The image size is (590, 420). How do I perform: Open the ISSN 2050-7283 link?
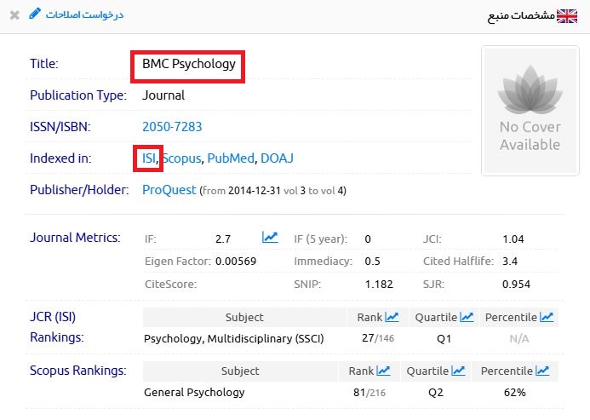tap(172, 127)
